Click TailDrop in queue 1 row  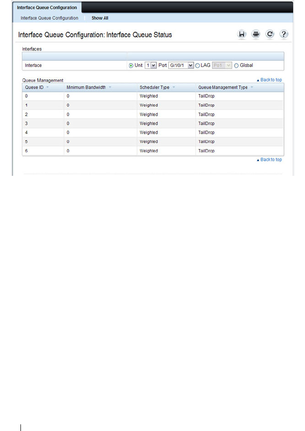click(x=207, y=105)
